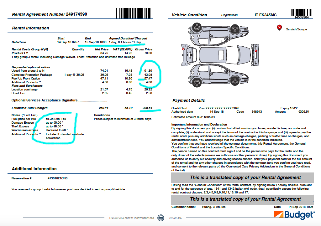Click the Fuel Up Front Option row label
Viewport: 321px width, 226px height.
(x=26, y=79)
